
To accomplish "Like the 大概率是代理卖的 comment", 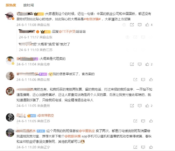I will 147,64.
